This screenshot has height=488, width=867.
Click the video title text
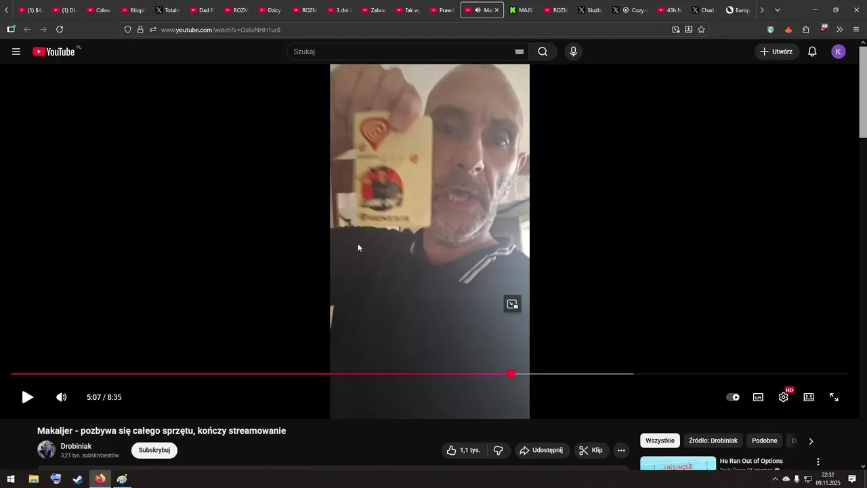click(x=161, y=430)
